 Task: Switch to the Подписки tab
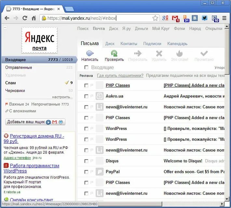(x=152, y=44)
